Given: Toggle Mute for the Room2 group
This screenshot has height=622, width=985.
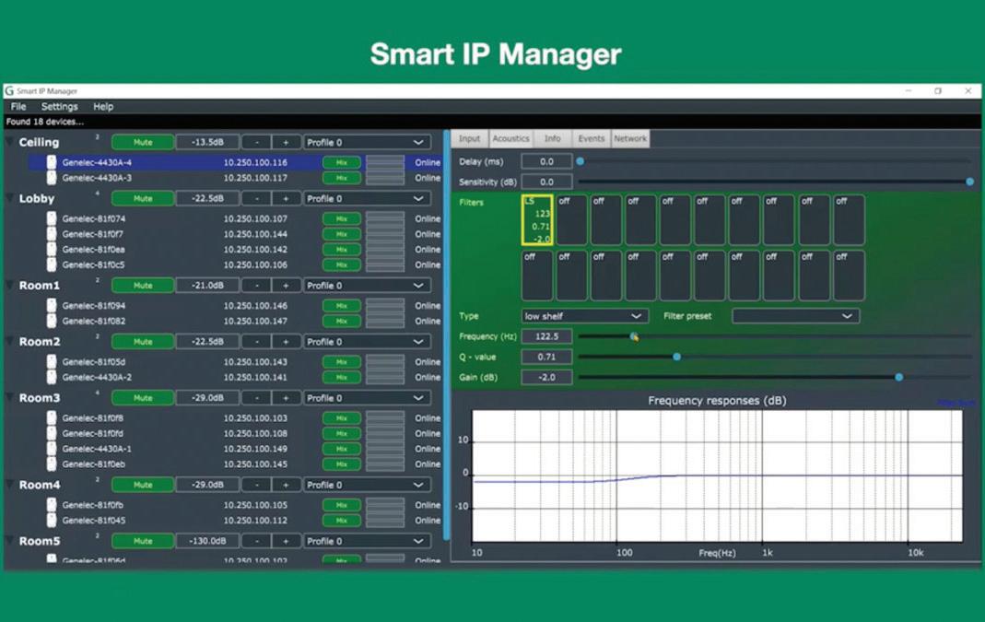Looking at the screenshot, I should [143, 342].
